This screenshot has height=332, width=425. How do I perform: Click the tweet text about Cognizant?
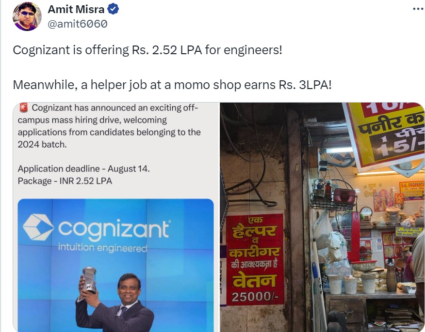pyautogui.click(x=147, y=50)
